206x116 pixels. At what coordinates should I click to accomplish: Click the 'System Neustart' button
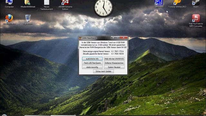coord(114,67)
